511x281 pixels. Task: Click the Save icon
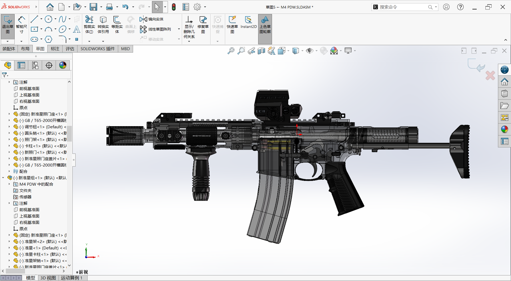pos(93,7)
